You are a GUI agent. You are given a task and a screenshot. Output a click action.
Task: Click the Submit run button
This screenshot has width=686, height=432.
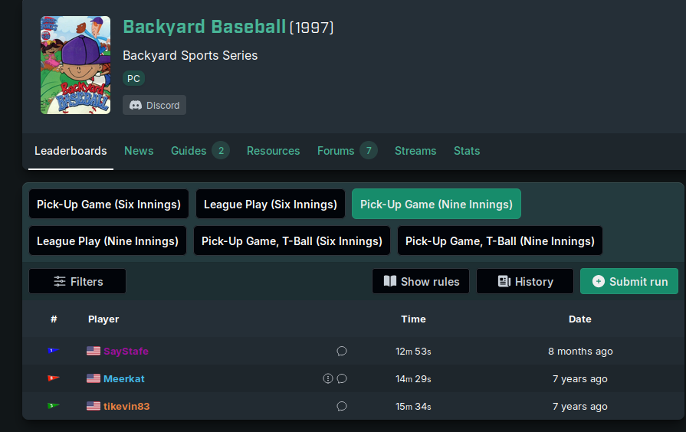click(629, 281)
